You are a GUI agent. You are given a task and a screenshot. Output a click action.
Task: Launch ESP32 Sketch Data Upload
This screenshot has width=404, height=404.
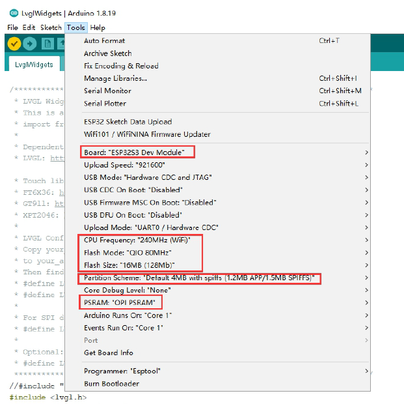[217, 122]
